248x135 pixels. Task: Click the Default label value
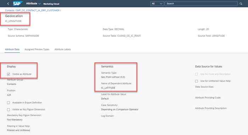pyautogui.click(x=105, y=99)
